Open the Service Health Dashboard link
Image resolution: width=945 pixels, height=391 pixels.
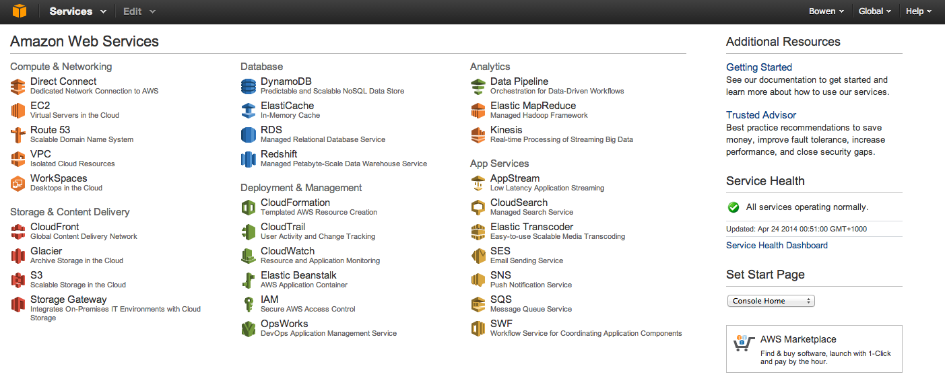tap(777, 245)
